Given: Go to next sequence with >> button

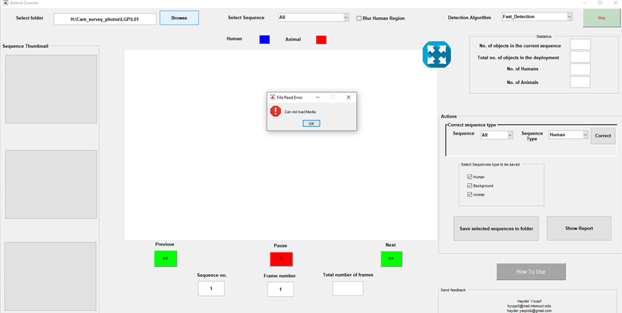Looking at the screenshot, I should coord(391,258).
